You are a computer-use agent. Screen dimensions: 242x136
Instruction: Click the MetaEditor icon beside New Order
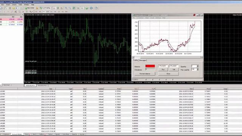click(x=37, y=8)
